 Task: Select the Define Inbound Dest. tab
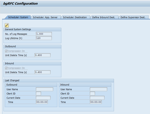[x=104, y=17]
